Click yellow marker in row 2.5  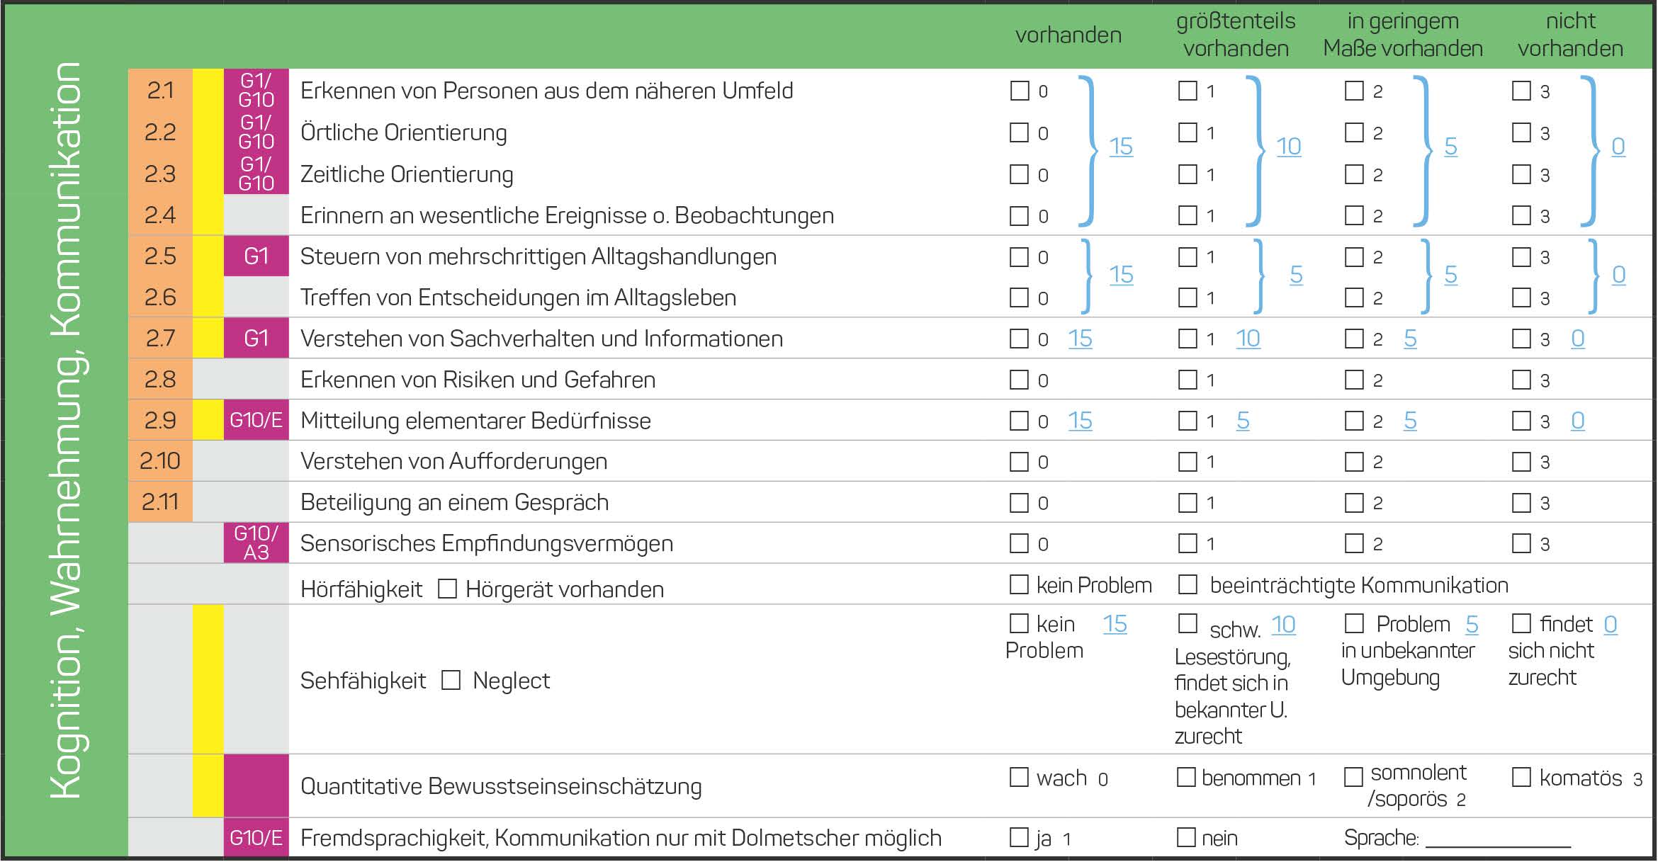[x=208, y=256]
